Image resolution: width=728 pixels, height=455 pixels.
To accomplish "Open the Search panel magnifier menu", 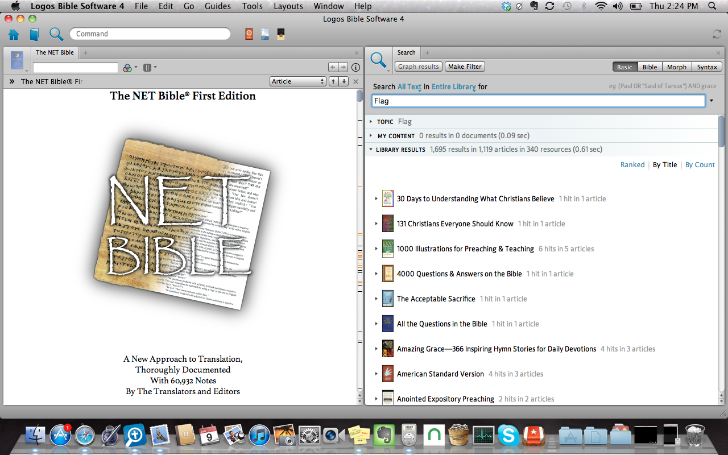I will tap(378, 60).
